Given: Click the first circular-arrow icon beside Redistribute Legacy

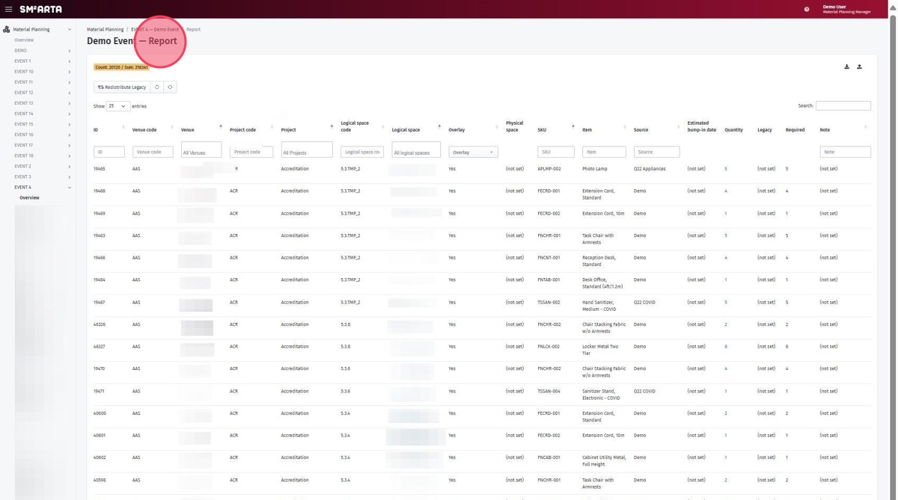Looking at the screenshot, I should (157, 87).
